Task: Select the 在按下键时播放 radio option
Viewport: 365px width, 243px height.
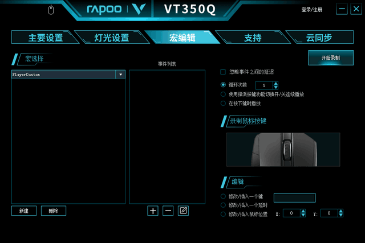Action: click(223, 104)
